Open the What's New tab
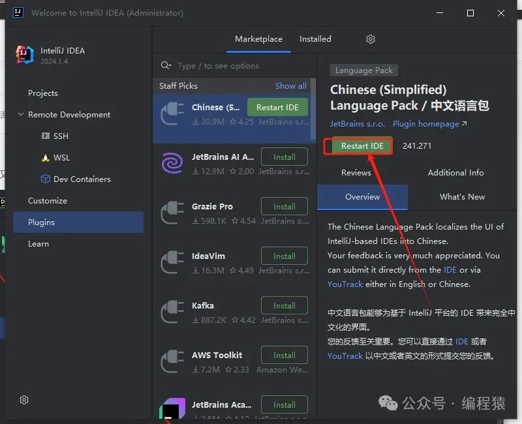 pos(462,197)
